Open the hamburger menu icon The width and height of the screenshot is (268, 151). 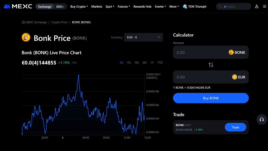click(265, 7)
